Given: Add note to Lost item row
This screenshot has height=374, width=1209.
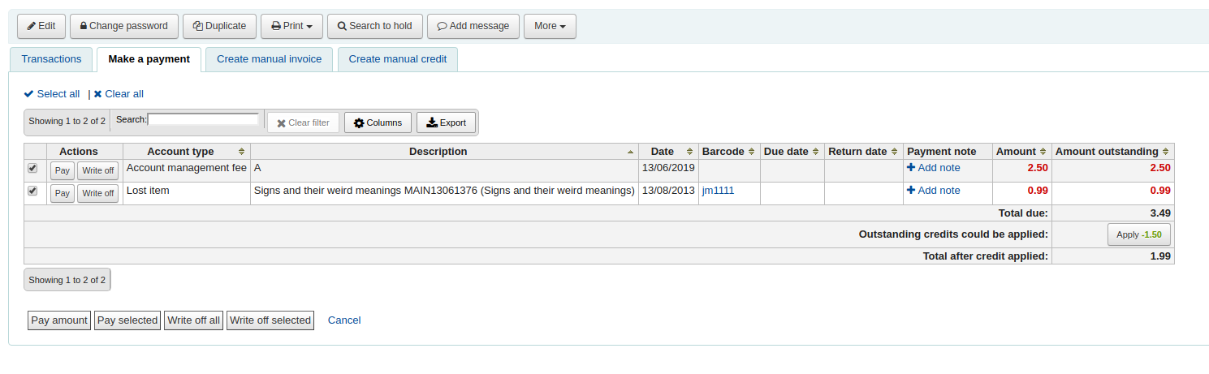Looking at the screenshot, I should 933,191.
